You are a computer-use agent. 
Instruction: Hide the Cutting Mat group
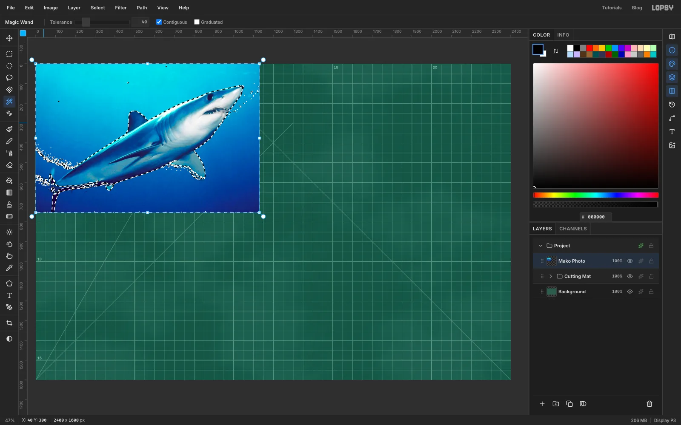click(630, 276)
